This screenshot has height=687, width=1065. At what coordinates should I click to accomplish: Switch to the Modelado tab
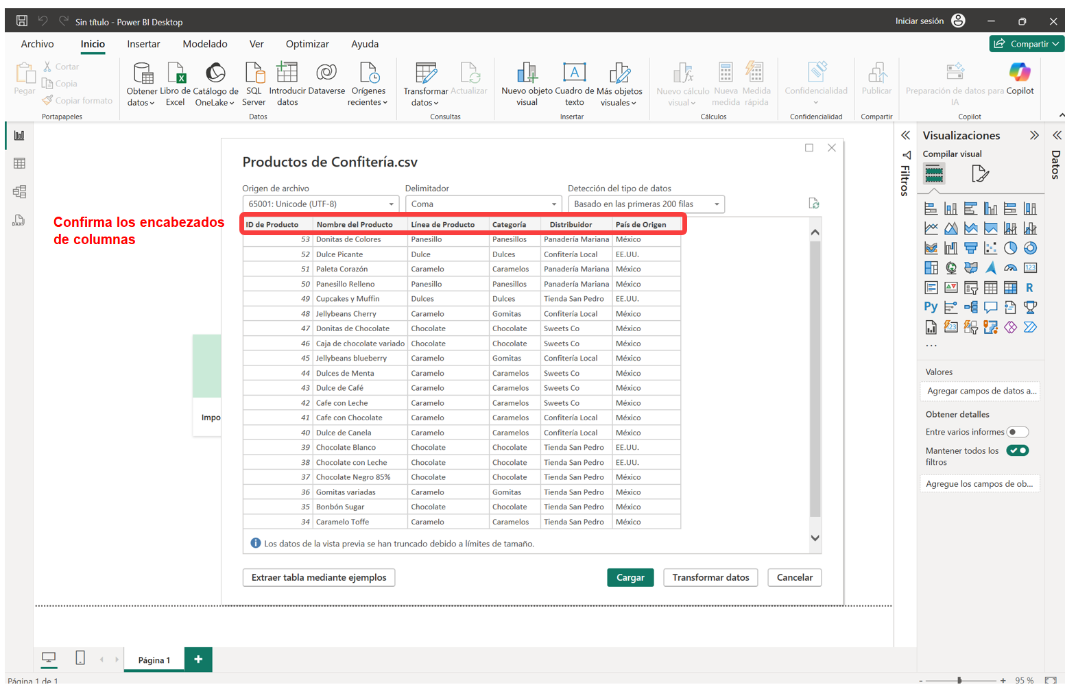coord(205,44)
